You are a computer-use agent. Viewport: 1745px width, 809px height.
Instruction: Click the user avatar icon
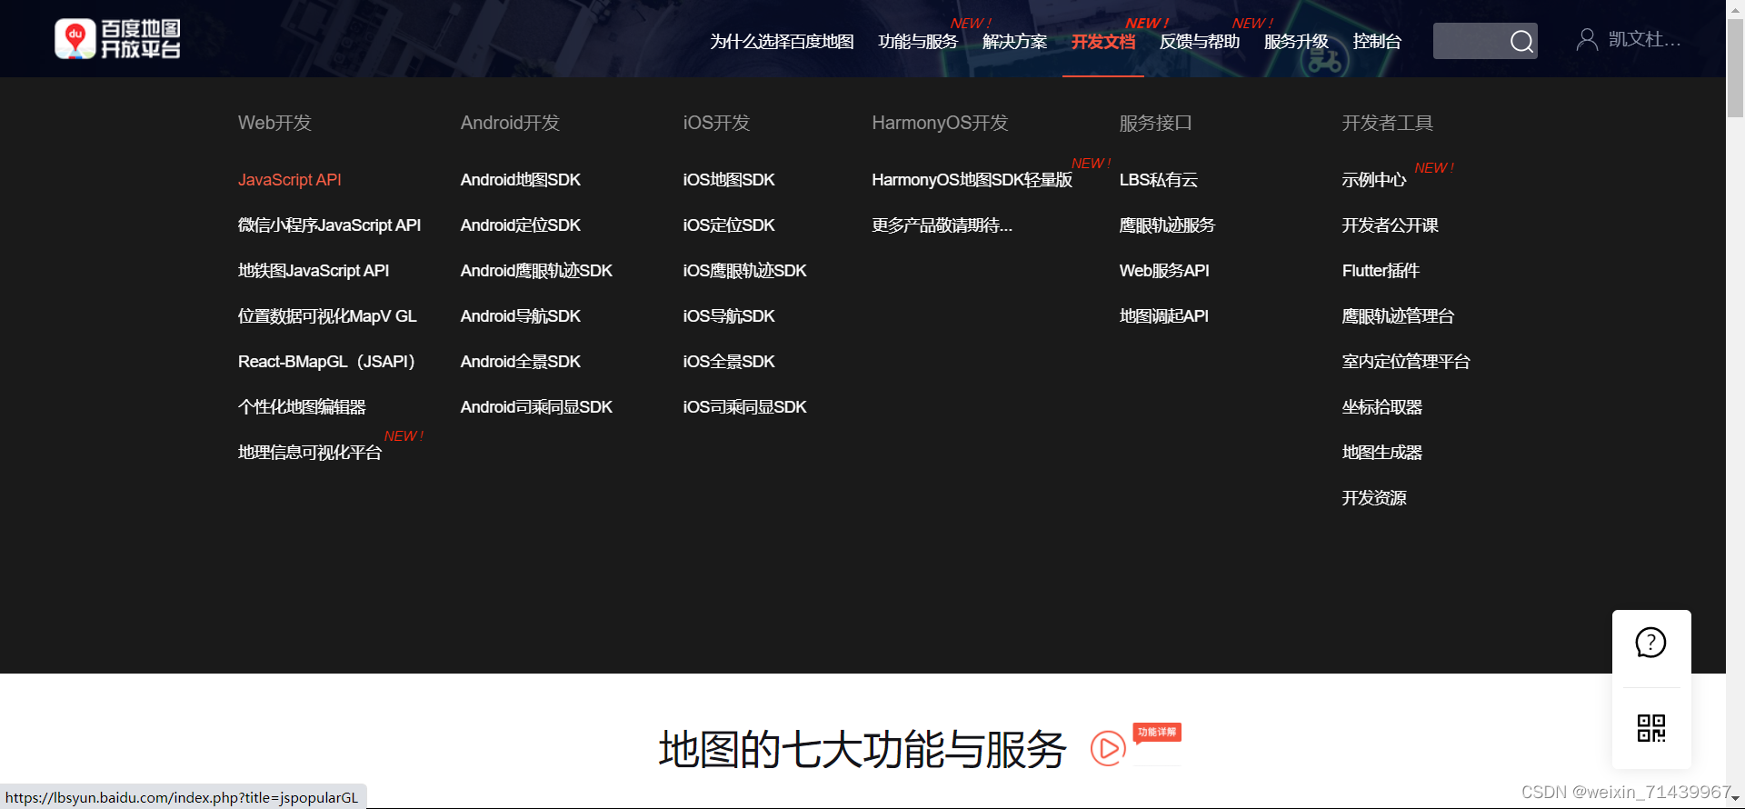click(x=1587, y=39)
